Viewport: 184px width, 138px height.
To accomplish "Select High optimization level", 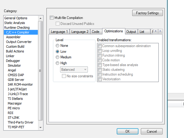I will tap(57, 63).
